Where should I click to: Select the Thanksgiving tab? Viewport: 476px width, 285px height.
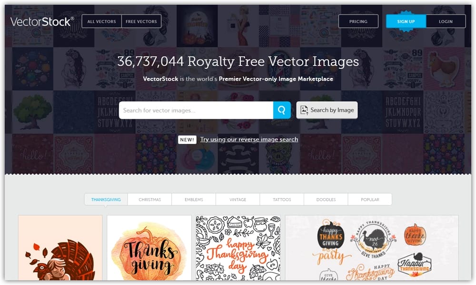coord(106,199)
